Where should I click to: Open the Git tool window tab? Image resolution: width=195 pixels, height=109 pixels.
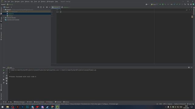coord(5,102)
